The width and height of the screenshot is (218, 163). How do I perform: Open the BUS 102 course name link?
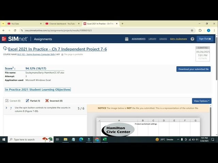[x=36, y=54]
